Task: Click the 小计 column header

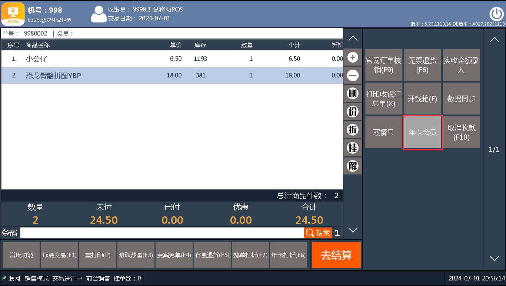Action: click(294, 45)
